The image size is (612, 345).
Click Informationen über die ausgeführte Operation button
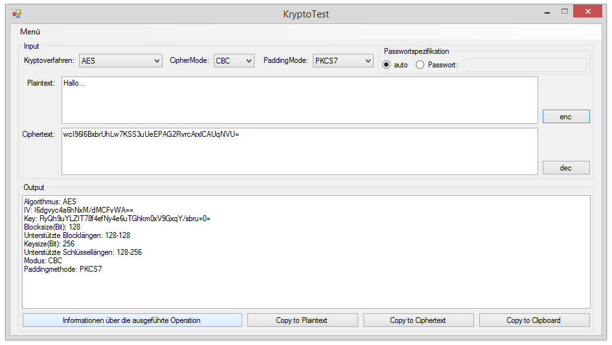click(x=132, y=320)
